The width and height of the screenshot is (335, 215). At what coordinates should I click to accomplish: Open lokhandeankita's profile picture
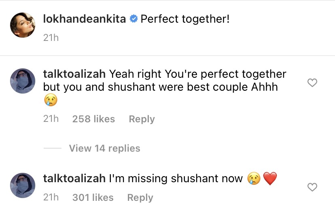click(x=23, y=25)
